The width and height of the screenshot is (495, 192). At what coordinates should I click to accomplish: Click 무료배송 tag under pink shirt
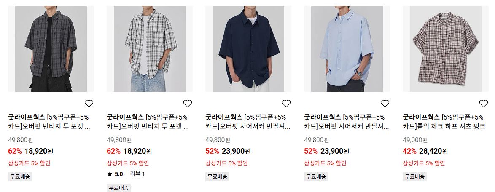(414, 176)
